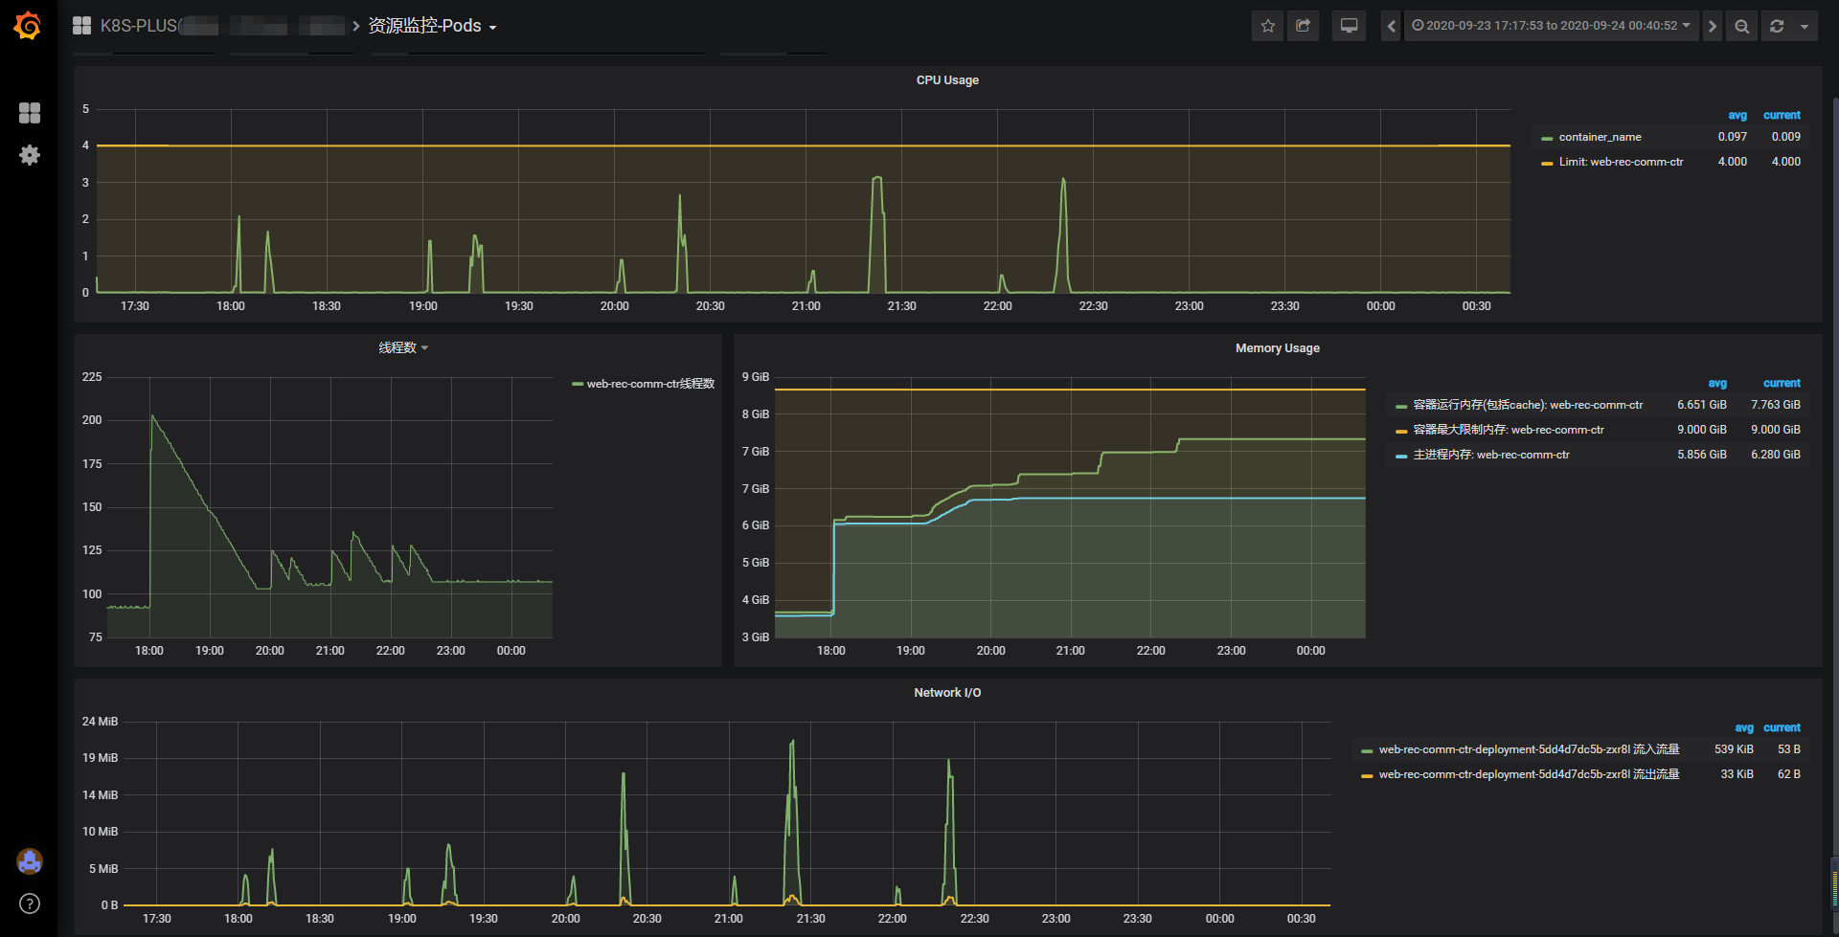Click yellow swatch of 流出流量 series
The height and width of the screenshot is (937, 1839).
coord(1367,775)
